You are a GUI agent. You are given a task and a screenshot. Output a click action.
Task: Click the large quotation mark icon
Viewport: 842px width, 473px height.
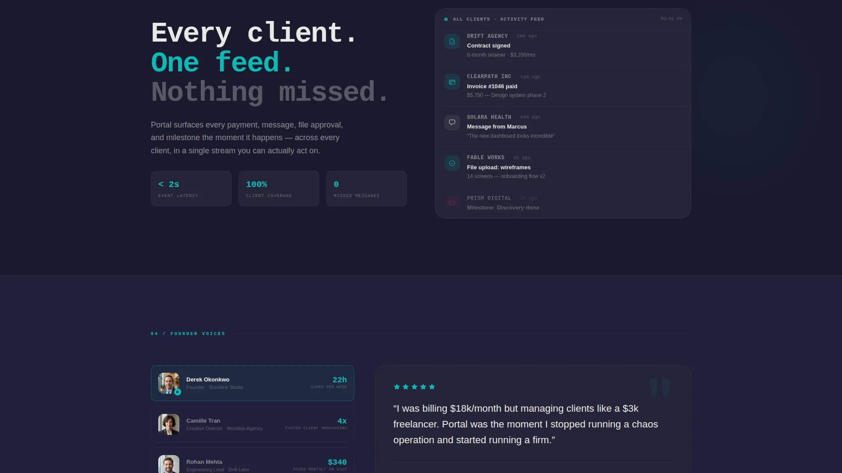(x=660, y=387)
